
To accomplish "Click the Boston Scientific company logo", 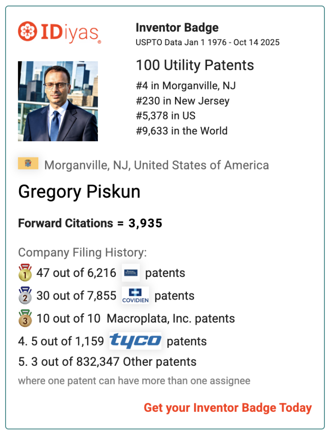I will [x=131, y=273].
